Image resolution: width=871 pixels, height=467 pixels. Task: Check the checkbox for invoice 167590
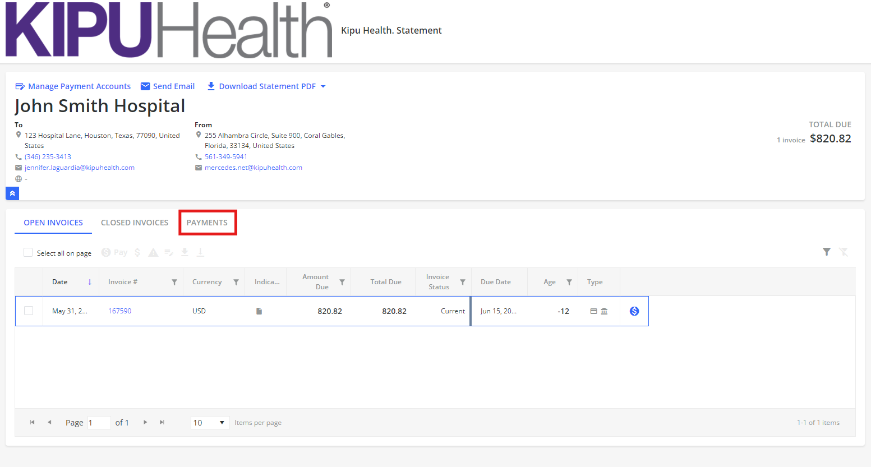coord(29,311)
